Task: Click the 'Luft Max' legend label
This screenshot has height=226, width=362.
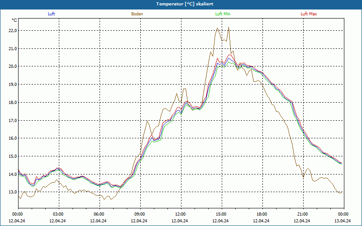Action: tap(309, 14)
